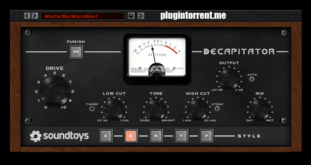Click the STYLE label
This screenshot has height=165, width=311.
pos(249,136)
